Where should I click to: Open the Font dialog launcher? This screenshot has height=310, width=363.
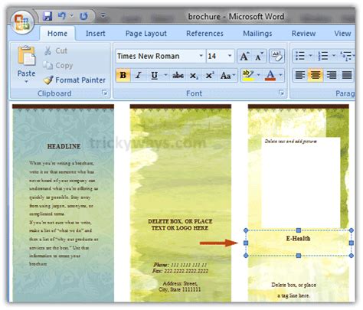click(x=281, y=93)
